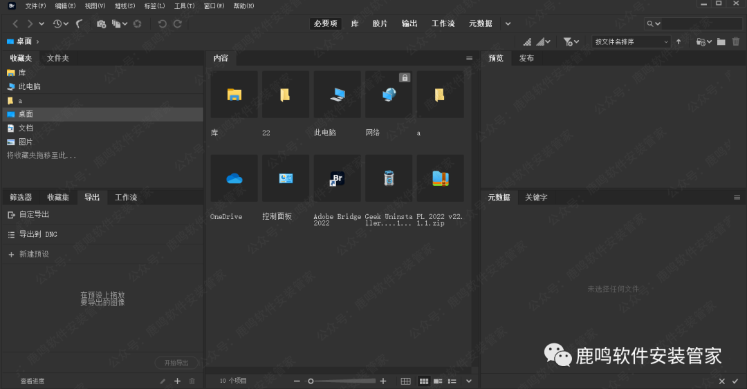Viewport: 747px width, 389px height.
Task: Toggle ascending sort order arrow
Action: click(679, 42)
